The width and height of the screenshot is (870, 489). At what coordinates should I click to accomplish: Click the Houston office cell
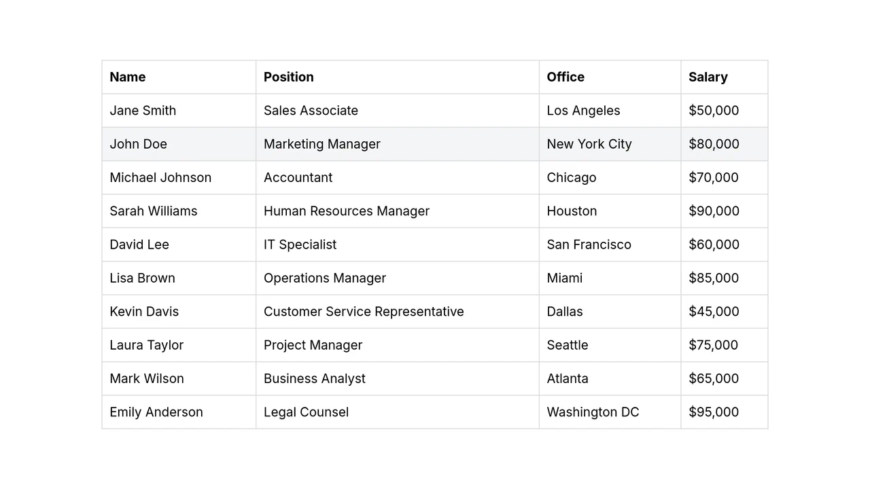pyautogui.click(x=610, y=211)
